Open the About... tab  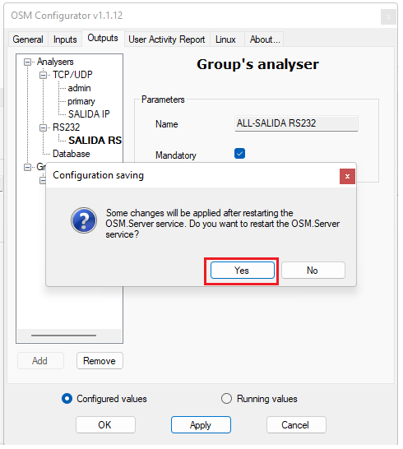tap(265, 39)
